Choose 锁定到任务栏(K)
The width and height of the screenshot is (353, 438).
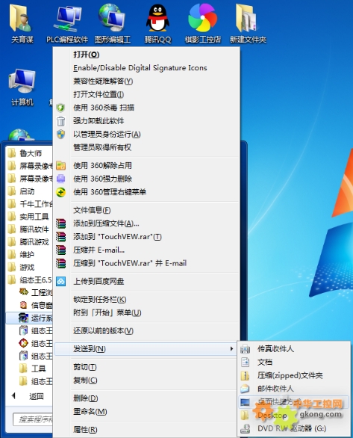tap(100, 300)
